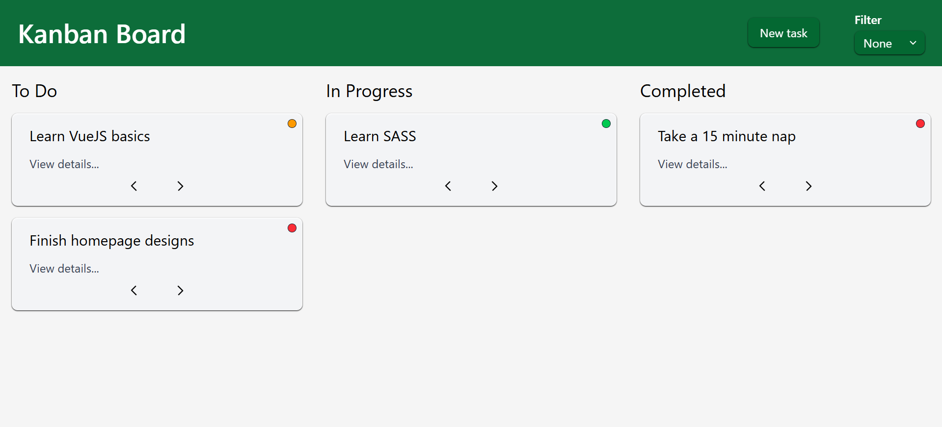Click the red priority dot on 'Finish homepage designs'
Image resolution: width=942 pixels, height=427 pixels.
[x=292, y=228]
